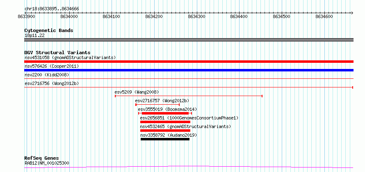Image resolution: width=365 pixels, height=172 pixels.
Task: Select the gray 18p11.22 cytoband bar
Action: click(x=189, y=40)
